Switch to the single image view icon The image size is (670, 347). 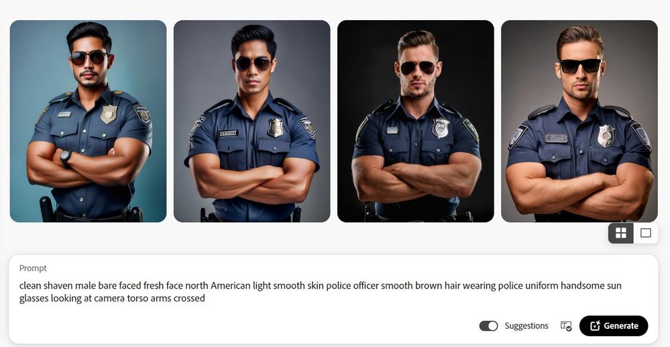[x=646, y=233]
